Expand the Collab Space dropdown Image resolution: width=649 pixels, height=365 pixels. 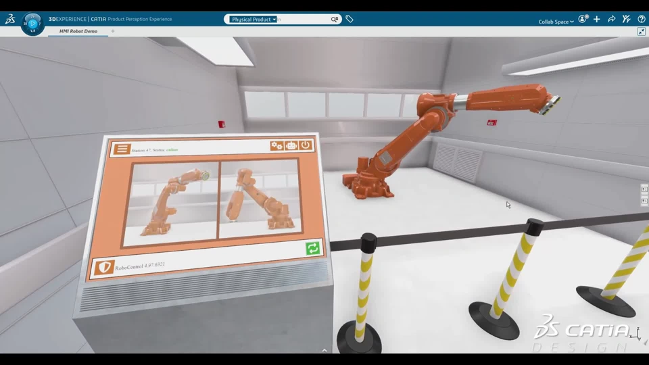556,22
